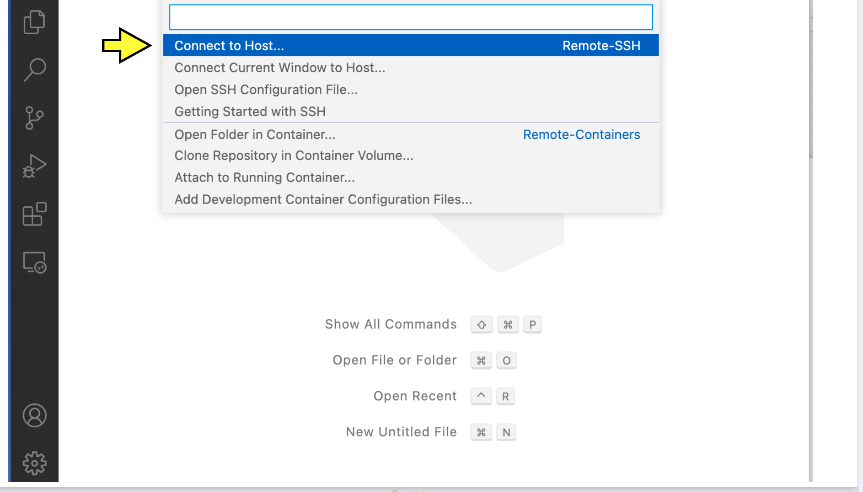The height and width of the screenshot is (492, 863).
Task: Choose Open SSH Configuration File...
Action: (266, 89)
